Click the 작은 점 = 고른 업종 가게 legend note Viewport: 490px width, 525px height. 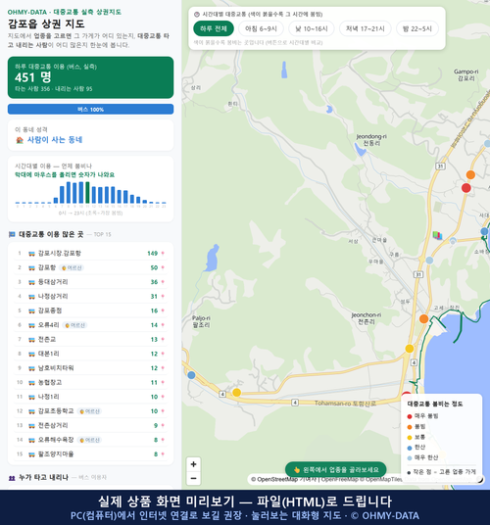pyautogui.click(x=441, y=472)
